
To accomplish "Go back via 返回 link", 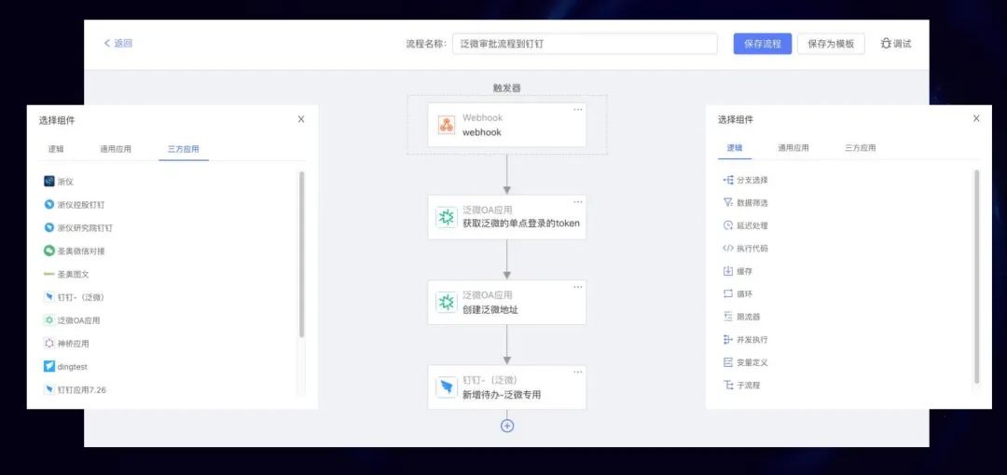I will 118,43.
